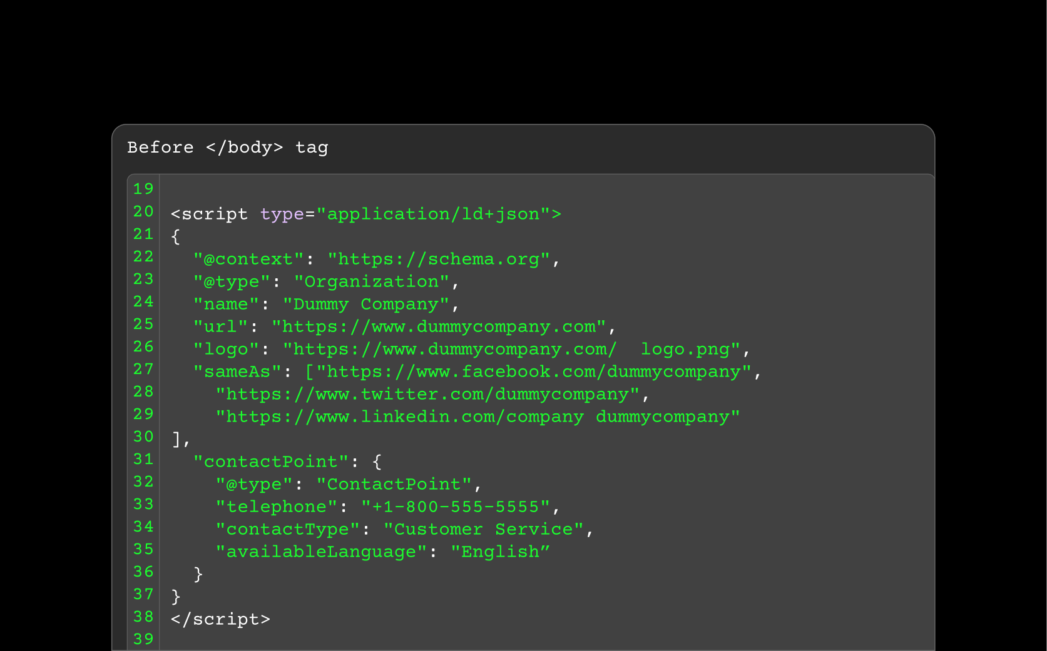
Task: Click the closing </script> tag
Action: 220,620
